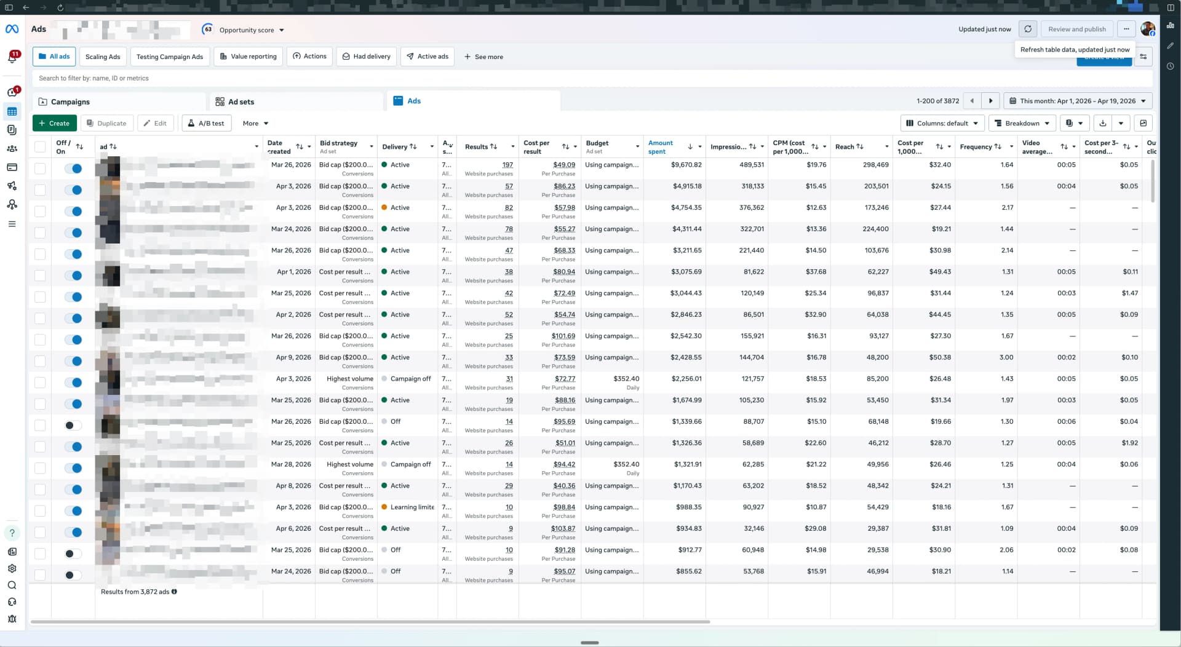This screenshot has width=1181, height=647.
Task: Open Campaigns navigation in the left sidebar
Action: pyautogui.click(x=12, y=111)
